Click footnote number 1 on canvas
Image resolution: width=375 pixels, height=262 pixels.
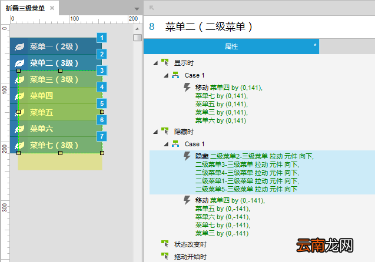pos(102,38)
